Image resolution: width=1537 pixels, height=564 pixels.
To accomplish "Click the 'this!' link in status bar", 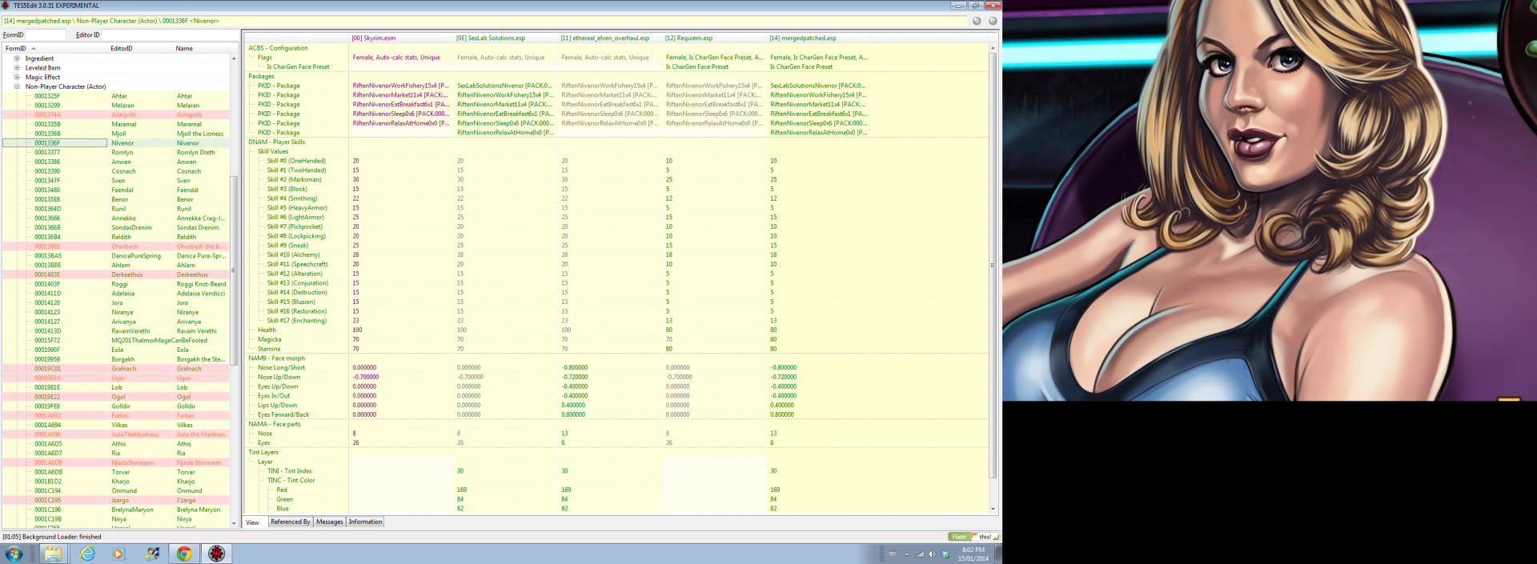I will point(985,537).
